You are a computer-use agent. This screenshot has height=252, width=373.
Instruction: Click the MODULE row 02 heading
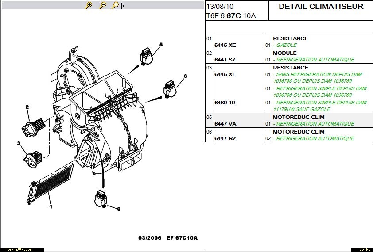[285, 53]
